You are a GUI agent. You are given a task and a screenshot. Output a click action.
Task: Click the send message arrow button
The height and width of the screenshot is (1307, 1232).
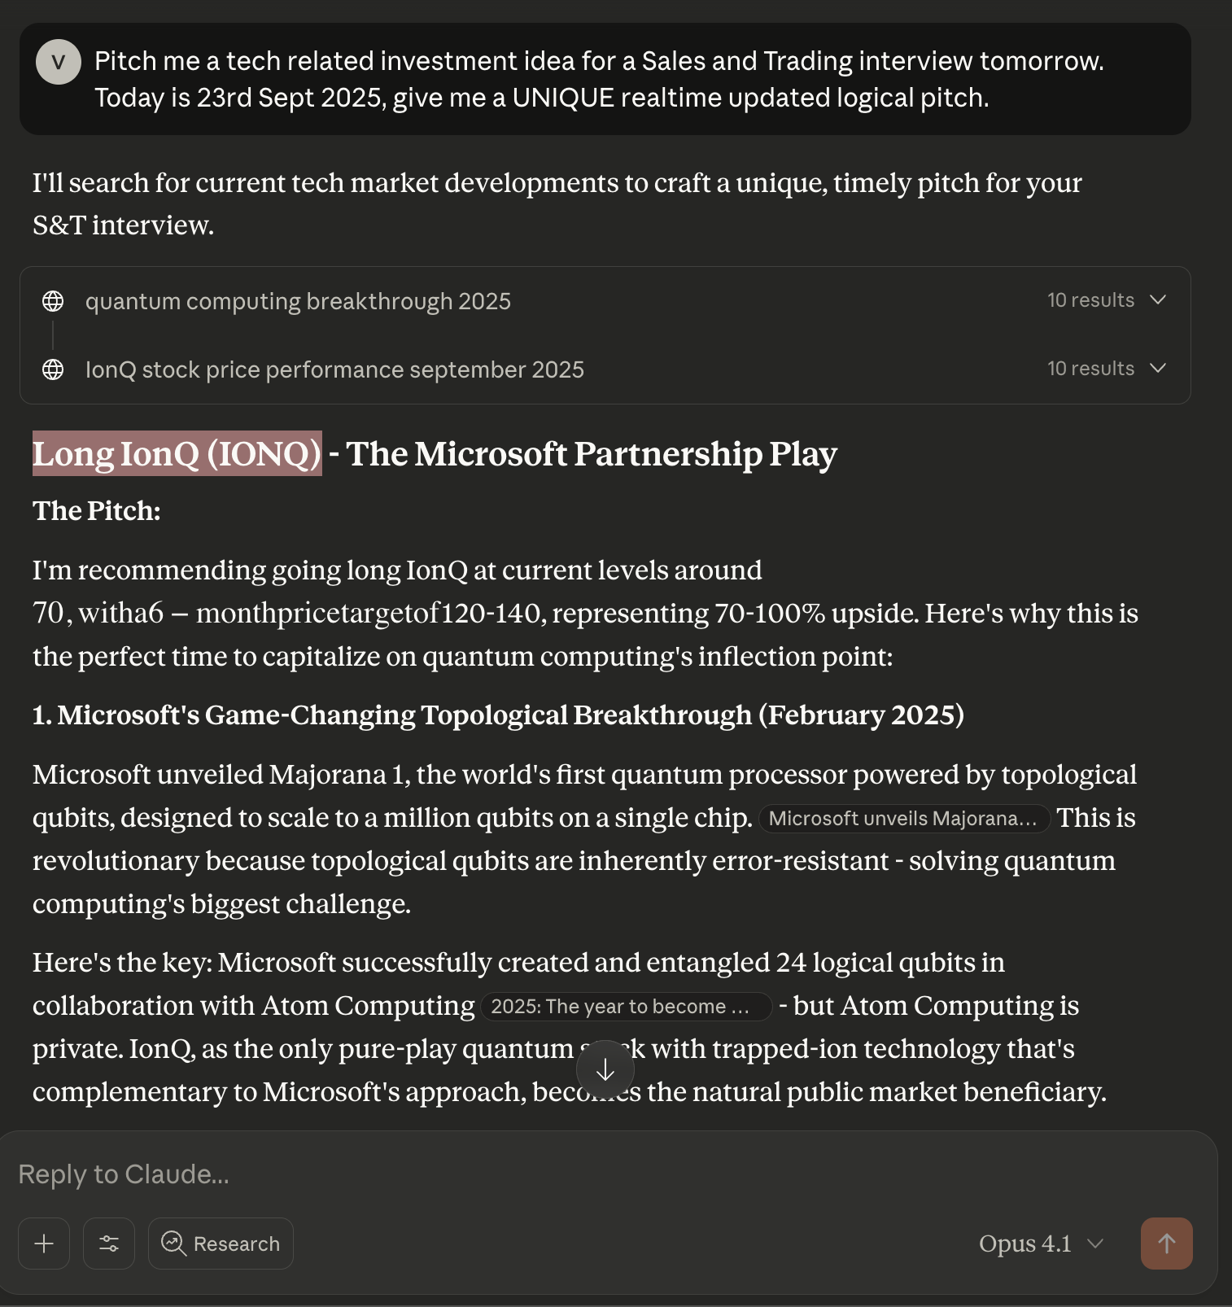1166,1244
